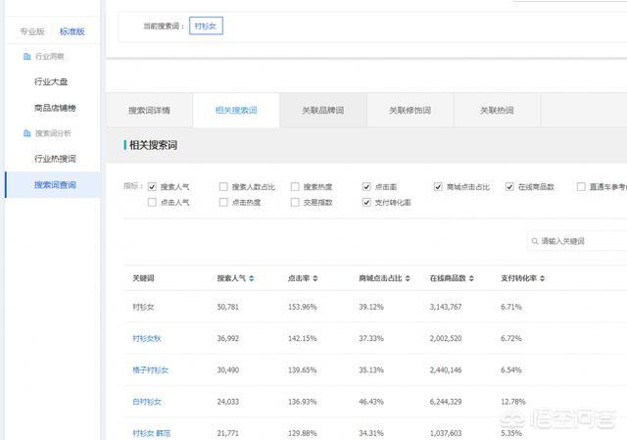Tick the 直通车参考价 indicator checkbox
627x440 pixels.
click(x=581, y=187)
